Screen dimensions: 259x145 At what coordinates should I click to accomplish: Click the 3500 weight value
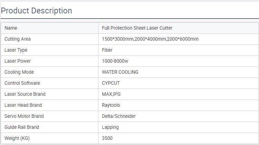[107, 138]
